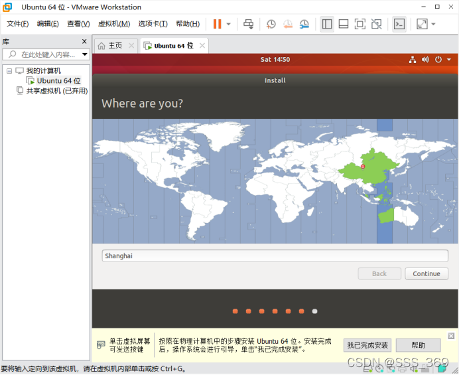The image size is (459, 375).
Task: Open the Ubuntu power menu icon
Action: pyautogui.click(x=438, y=60)
